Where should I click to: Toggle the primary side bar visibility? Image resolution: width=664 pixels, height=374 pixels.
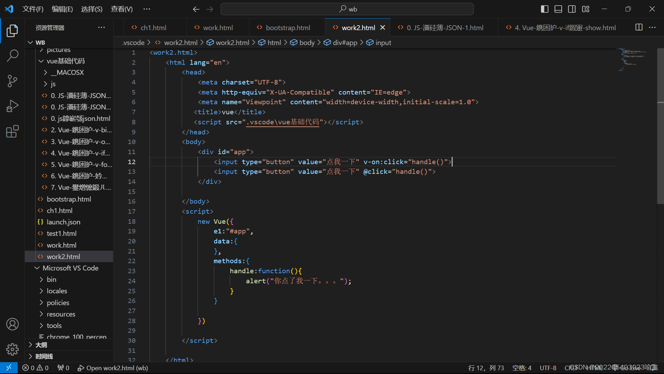tap(544, 9)
